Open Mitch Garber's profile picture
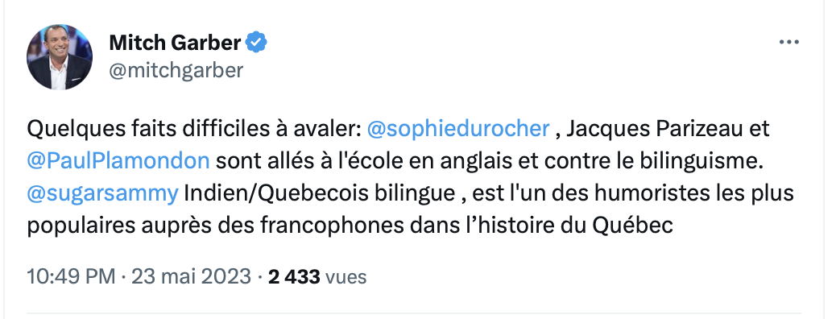Image resolution: width=836 pixels, height=319 pixels. point(60,57)
